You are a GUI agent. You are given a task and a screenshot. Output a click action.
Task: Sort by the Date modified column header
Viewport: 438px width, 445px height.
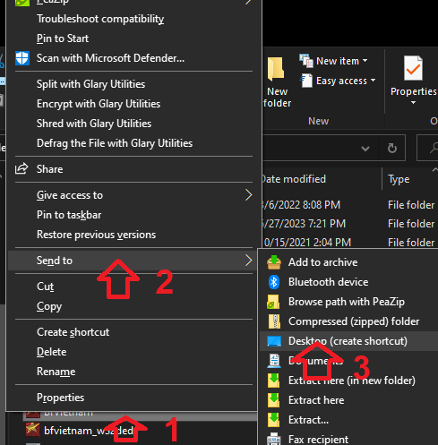click(294, 179)
